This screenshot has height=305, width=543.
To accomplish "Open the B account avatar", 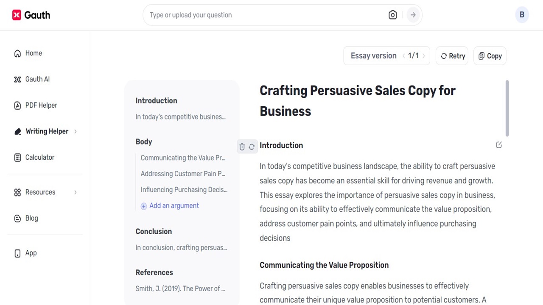I will pos(522,15).
